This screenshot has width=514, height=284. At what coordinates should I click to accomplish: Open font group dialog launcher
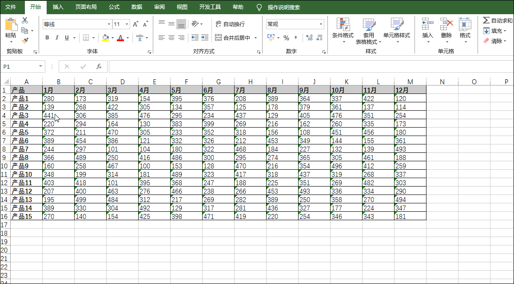[149, 52]
